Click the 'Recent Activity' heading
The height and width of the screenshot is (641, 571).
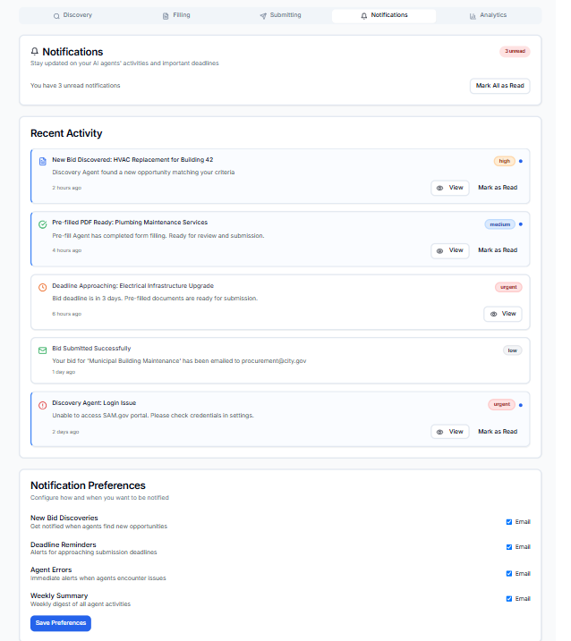pyautogui.click(x=66, y=133)
